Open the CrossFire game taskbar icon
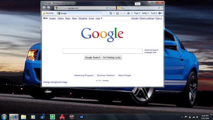Image resolution: width=213 pixels, height=120 pixels. tap(72, 117)
